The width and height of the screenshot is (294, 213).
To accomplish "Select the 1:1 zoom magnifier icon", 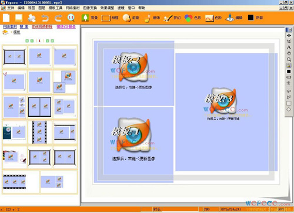I will [71, 18].
